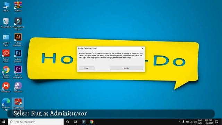The width and height of the screenshot is (222, 125).
Task: Click the Adobe Creative Cloud dialog title
Action: click(87, 48)
